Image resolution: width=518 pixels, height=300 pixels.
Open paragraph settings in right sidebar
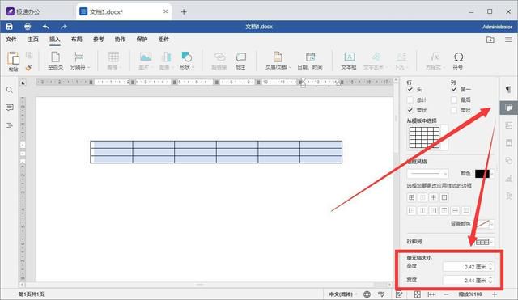[508, 89]
